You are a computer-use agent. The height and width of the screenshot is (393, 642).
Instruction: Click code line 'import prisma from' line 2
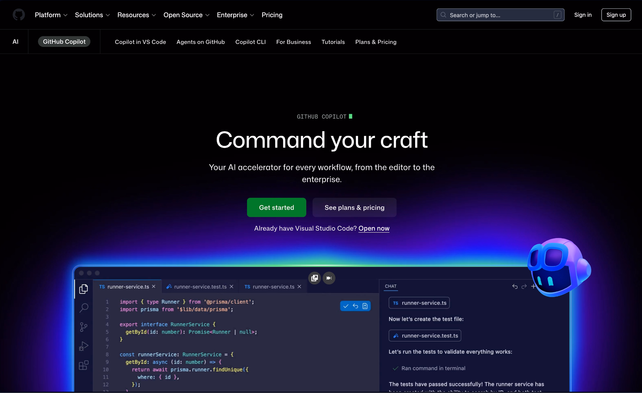click(176, 309)
